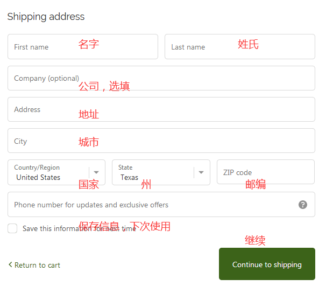Image resolution: width=326 pixels, height=293 pixels.
Task: Click the 'Save this information for next time' label
Action: point(79,229)
